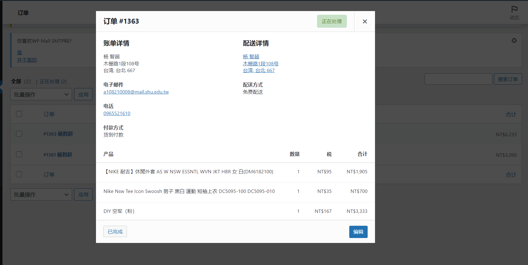Show 全部 orders filter
528x265 pixels.
[x=16, y=82]
